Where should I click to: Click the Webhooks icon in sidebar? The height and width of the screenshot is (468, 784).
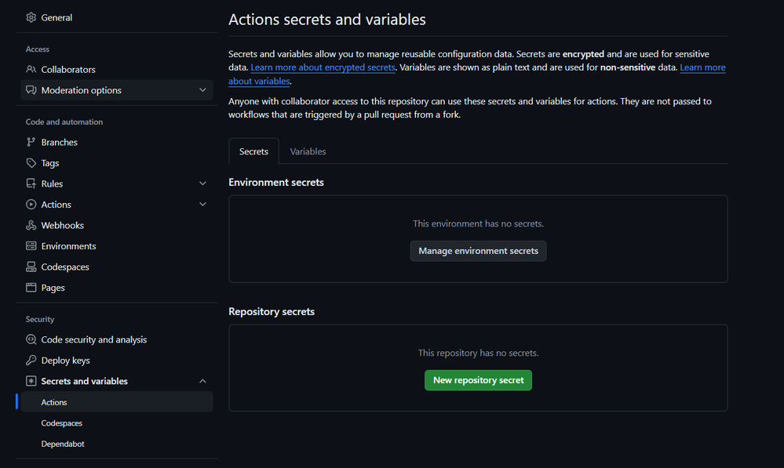click(31, 226)
